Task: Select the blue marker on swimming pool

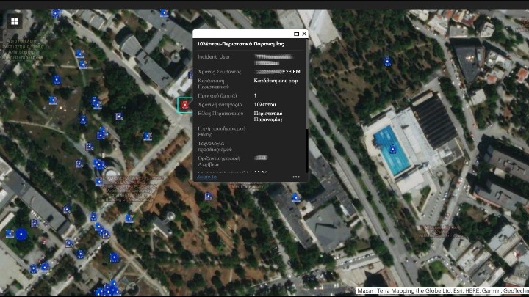Action: pos(392,150)
